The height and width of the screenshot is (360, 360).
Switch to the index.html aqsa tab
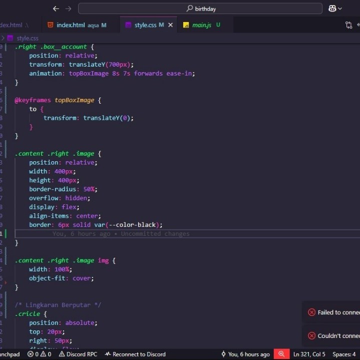(77, 25)
